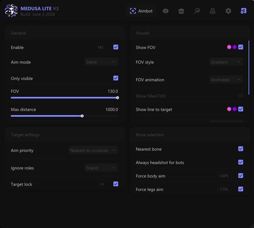Image resolution: width=254 pixels, height=228 pixels.
Task: Select the Aimbot tab label
Action: (x=145, y=11)
